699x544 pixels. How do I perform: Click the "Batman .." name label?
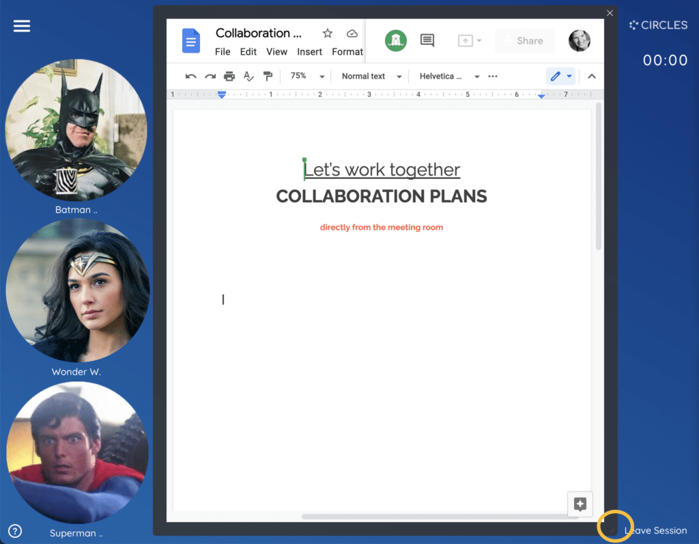(76, 210)
